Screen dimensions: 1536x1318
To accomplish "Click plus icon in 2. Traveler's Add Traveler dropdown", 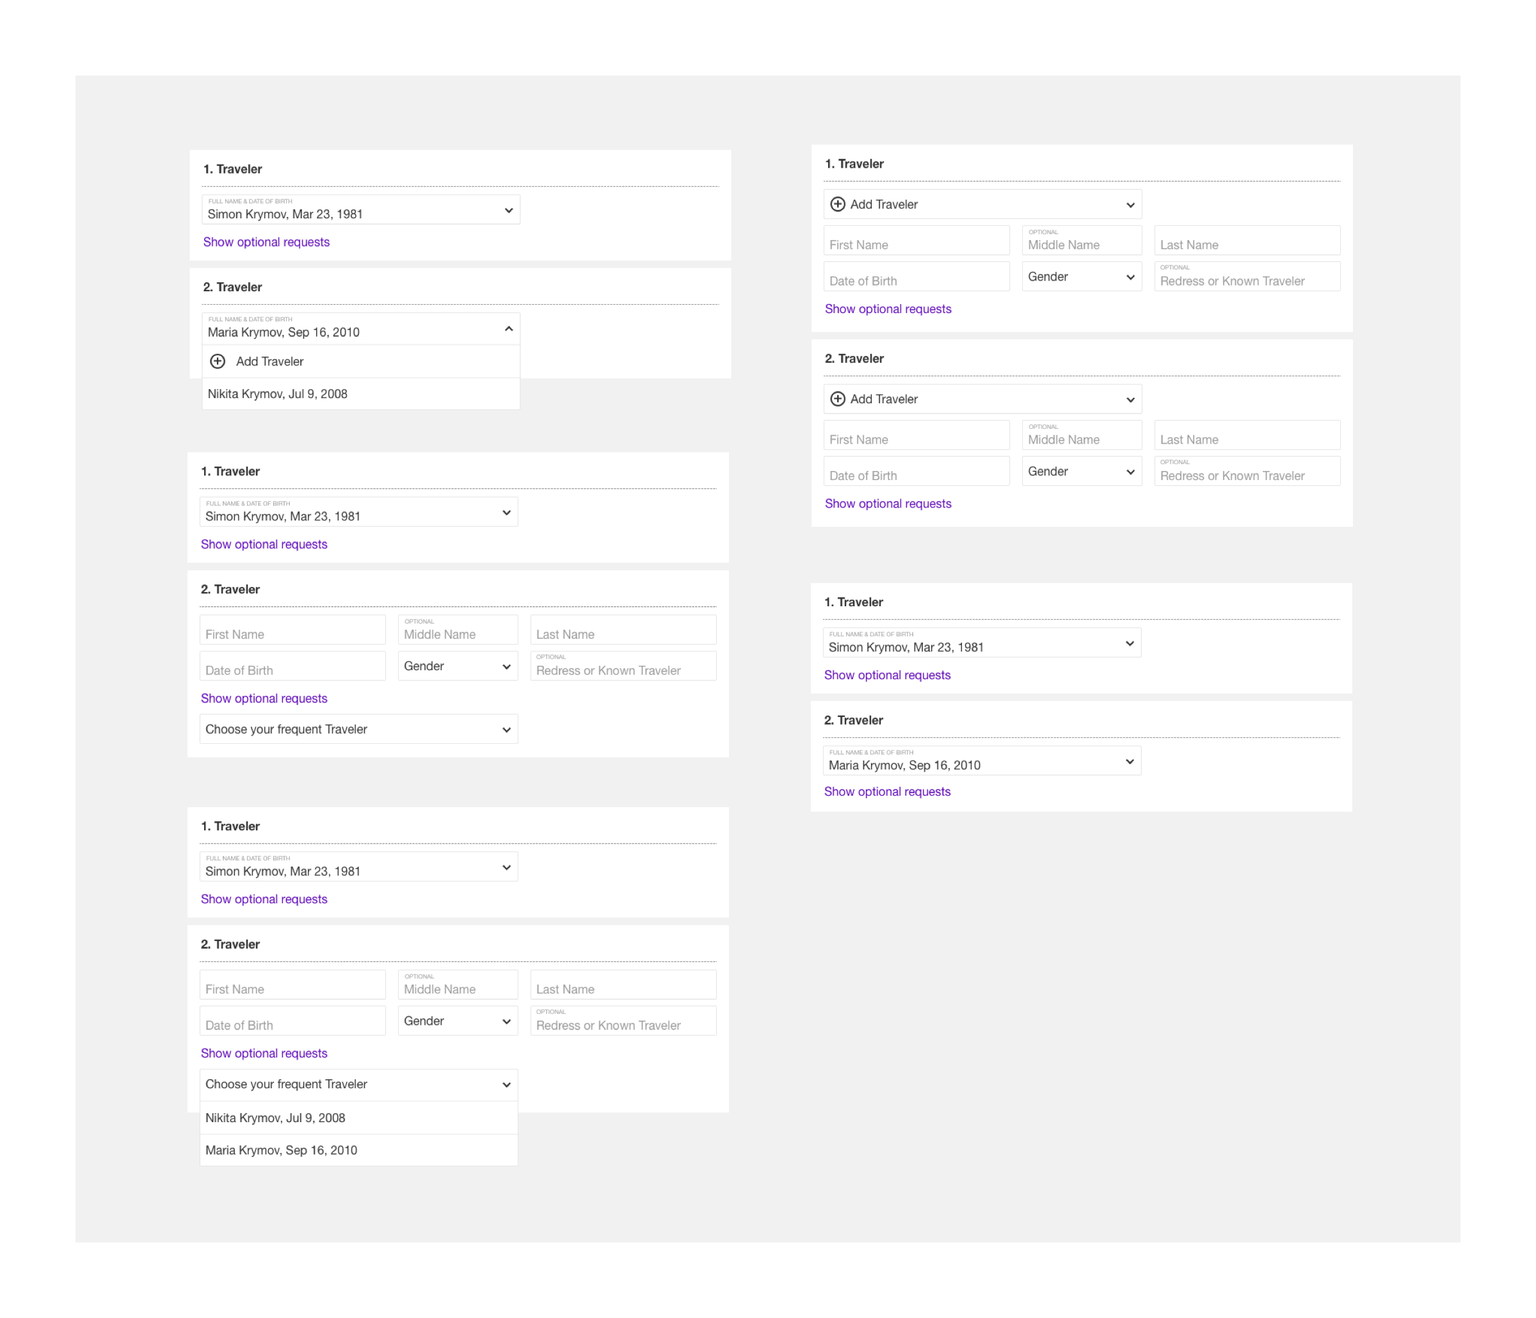I will coord(838,399).
